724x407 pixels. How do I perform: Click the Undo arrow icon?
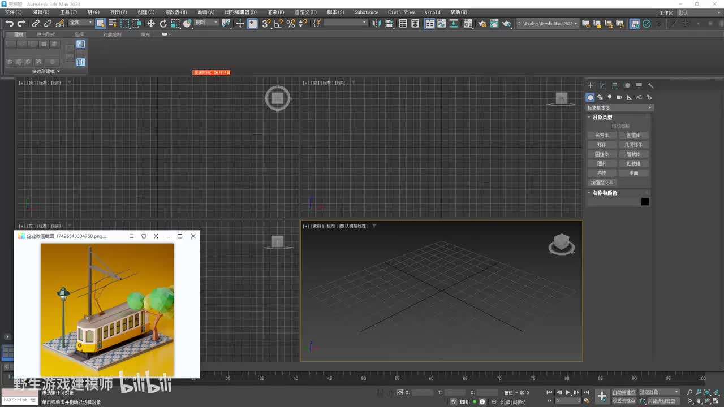(x=9, y=23)
